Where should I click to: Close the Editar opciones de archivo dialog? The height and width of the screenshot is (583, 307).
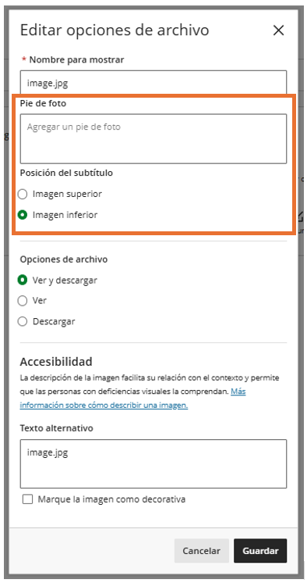click(x=278, y=30)
